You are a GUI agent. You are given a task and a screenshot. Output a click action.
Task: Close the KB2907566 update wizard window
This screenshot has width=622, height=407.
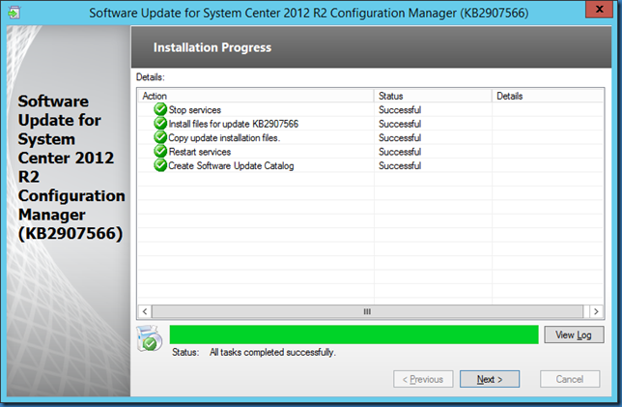tap(600, 10)
